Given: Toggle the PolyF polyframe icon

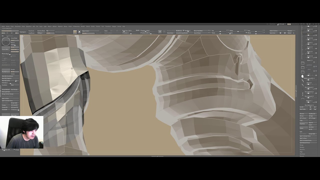Looking at the screenshot, I should coord(75,32).
